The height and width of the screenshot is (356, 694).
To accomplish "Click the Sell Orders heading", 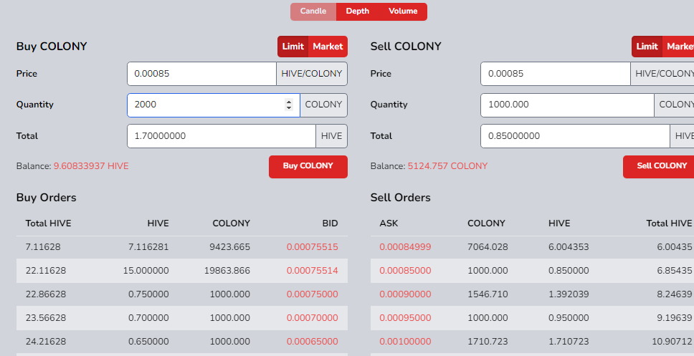I will point(401,198).
